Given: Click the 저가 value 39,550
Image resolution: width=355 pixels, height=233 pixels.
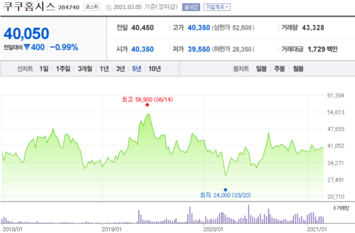Looking at the screenshot, I should pos(199,49).
